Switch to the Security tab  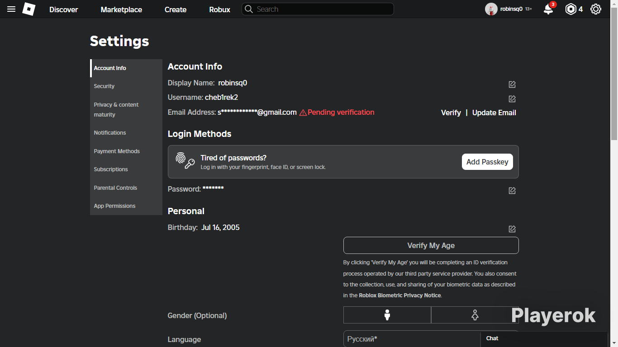click(x=126, y=86)
